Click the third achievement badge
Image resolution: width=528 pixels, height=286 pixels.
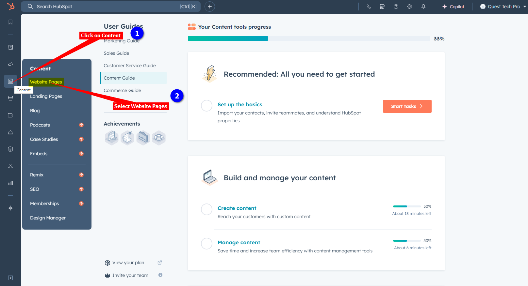(x=143, y=138)
